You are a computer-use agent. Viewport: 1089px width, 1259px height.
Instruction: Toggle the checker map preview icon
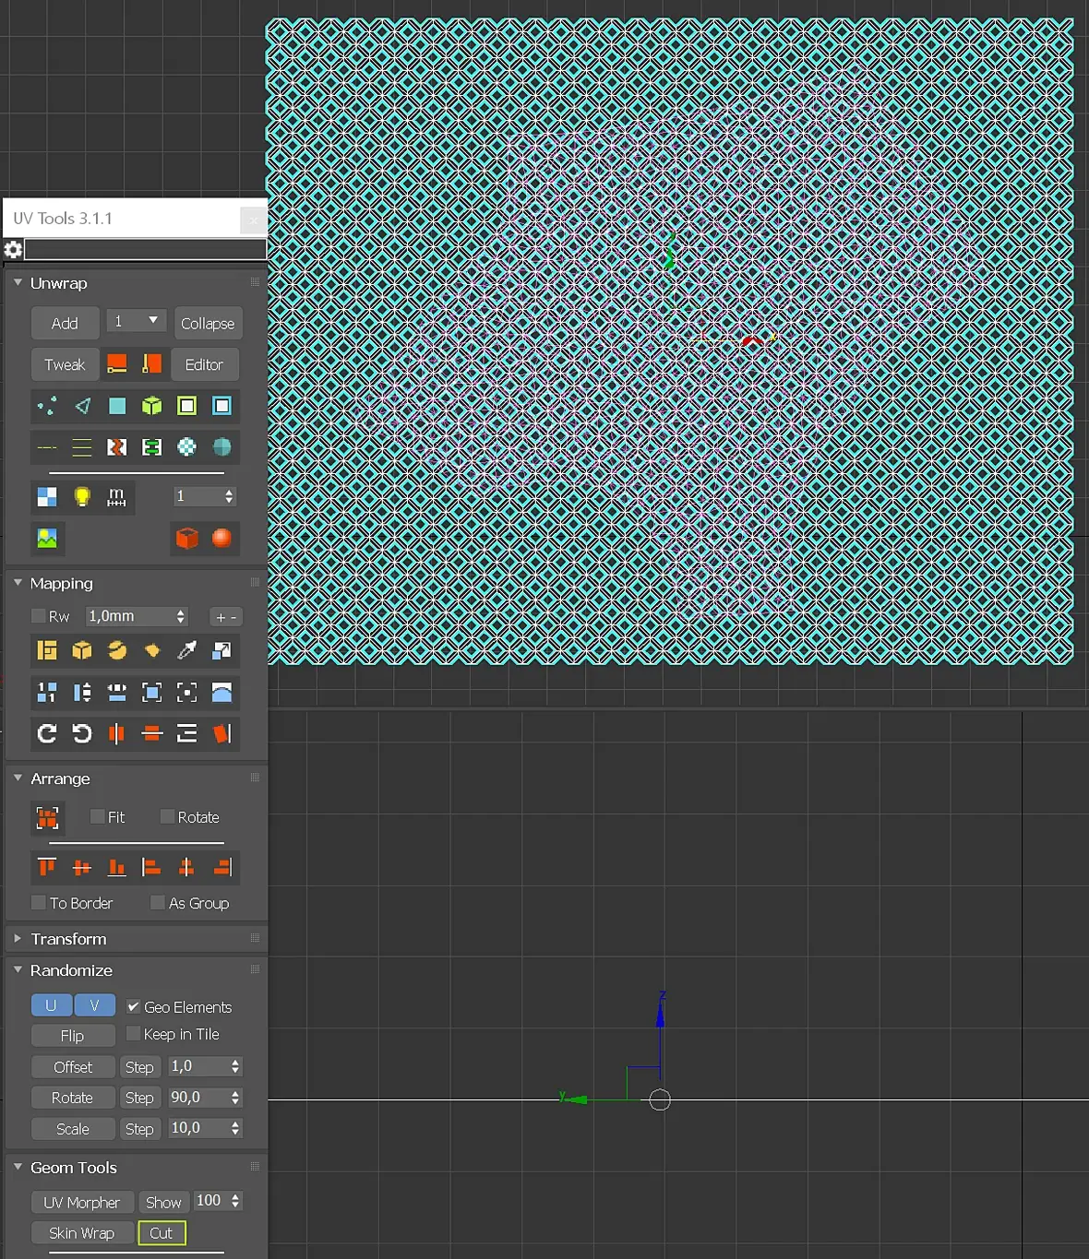(x=47, y=497)
